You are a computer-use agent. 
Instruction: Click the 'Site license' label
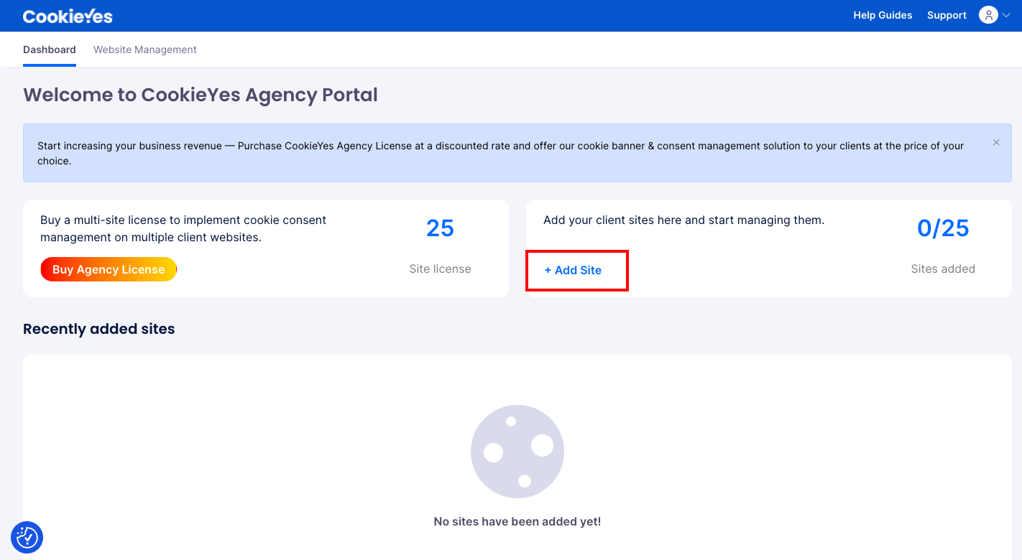440,269
